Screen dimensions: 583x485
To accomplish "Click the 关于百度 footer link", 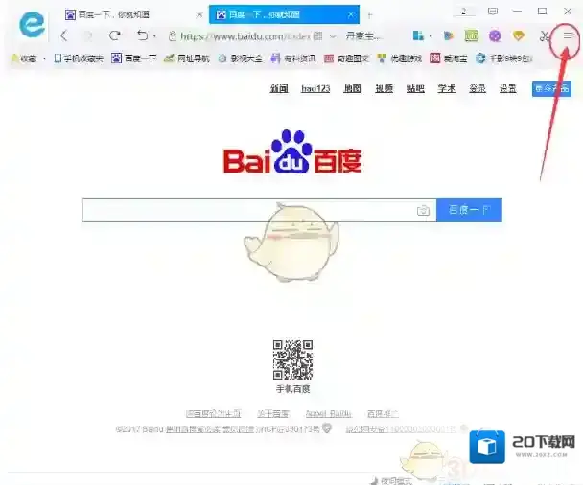I will (273, 413).
